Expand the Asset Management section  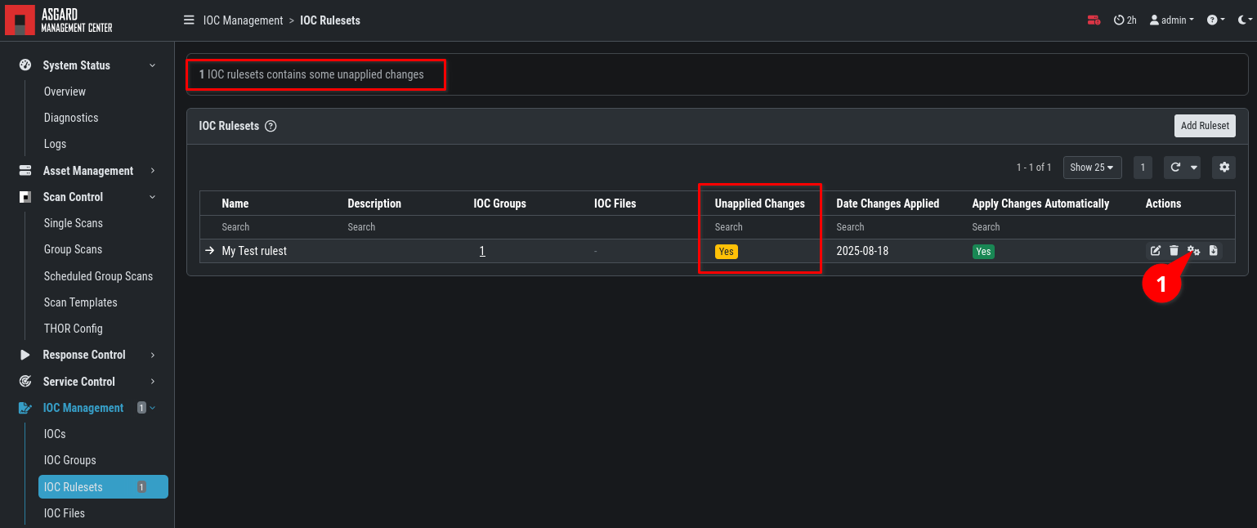click(87, 171)
